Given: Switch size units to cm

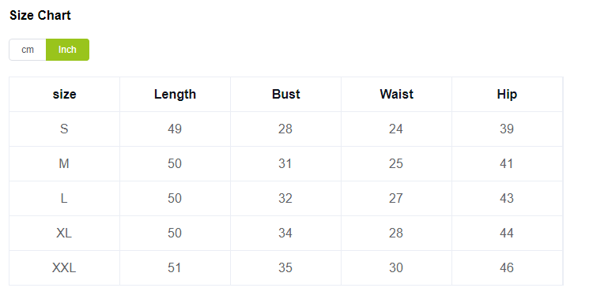Looking at the screenshot, I should pyautogui.click(x=28, y=50).
